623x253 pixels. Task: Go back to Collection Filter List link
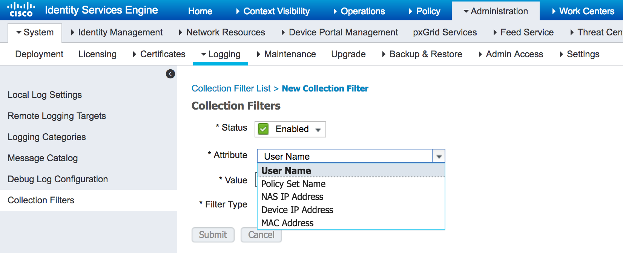click(x=231, y=88)
